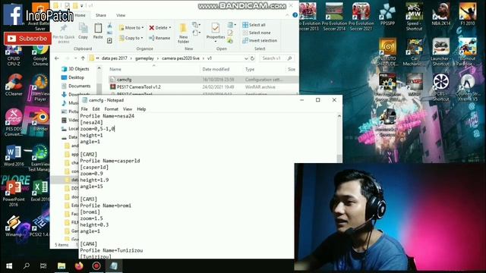Switch to the Share ribbon tab

pyautogui.click(x=101, y=15)
